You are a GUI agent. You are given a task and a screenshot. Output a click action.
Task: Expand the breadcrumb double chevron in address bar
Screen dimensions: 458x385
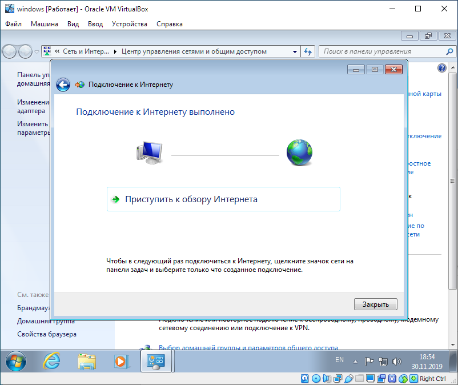coord(57,51)
